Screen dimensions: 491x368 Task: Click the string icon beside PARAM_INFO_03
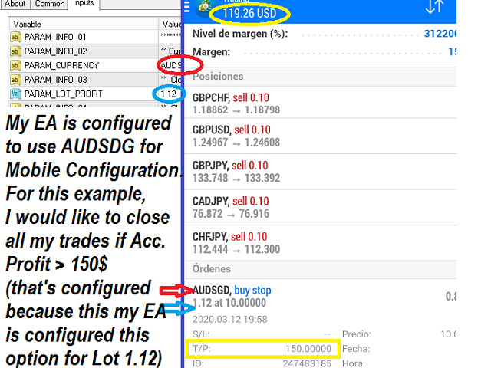point(15,80)
